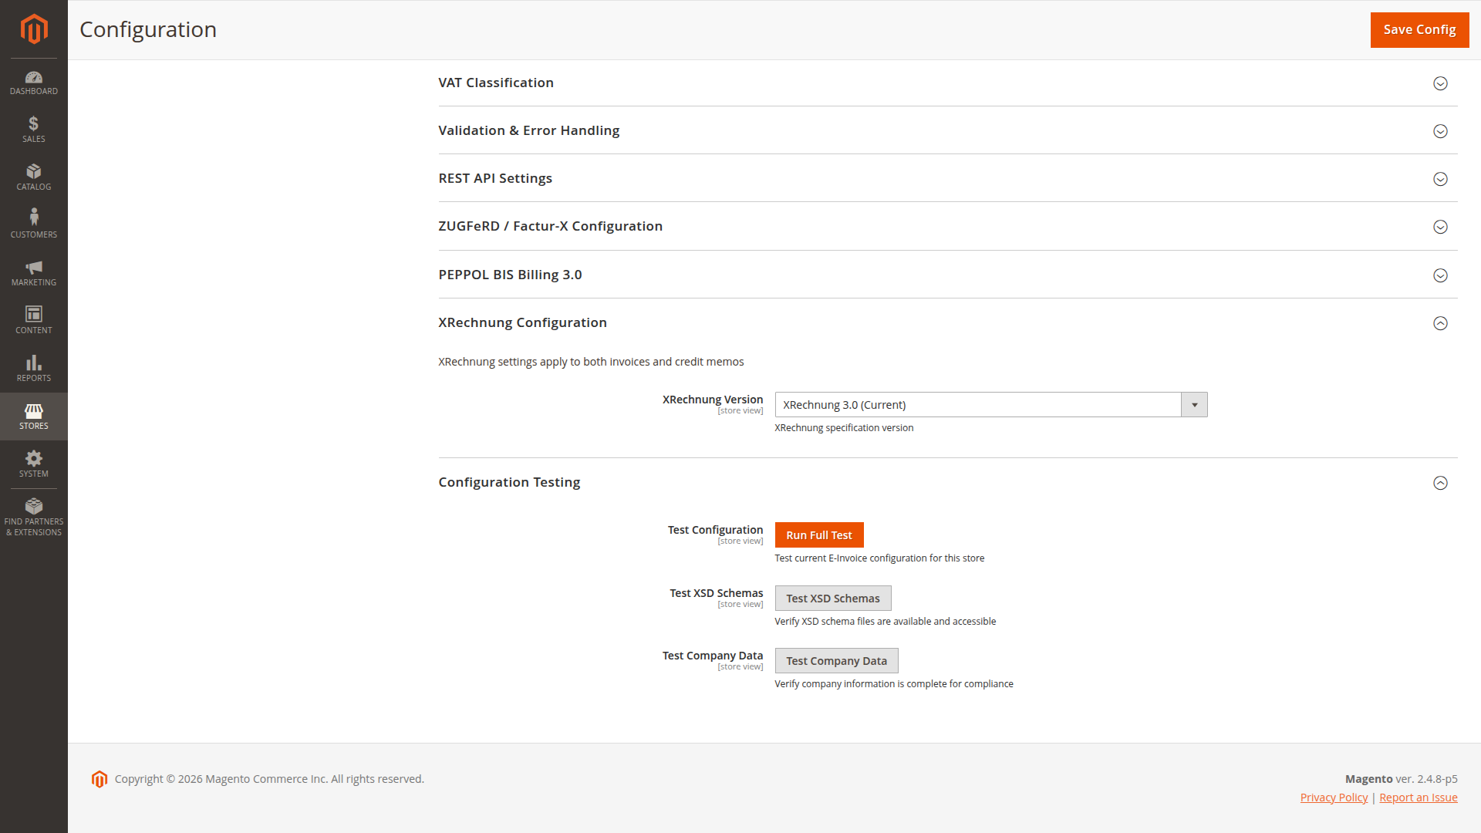
Task: Click Test XSD Schemas button
Action: 833,599
